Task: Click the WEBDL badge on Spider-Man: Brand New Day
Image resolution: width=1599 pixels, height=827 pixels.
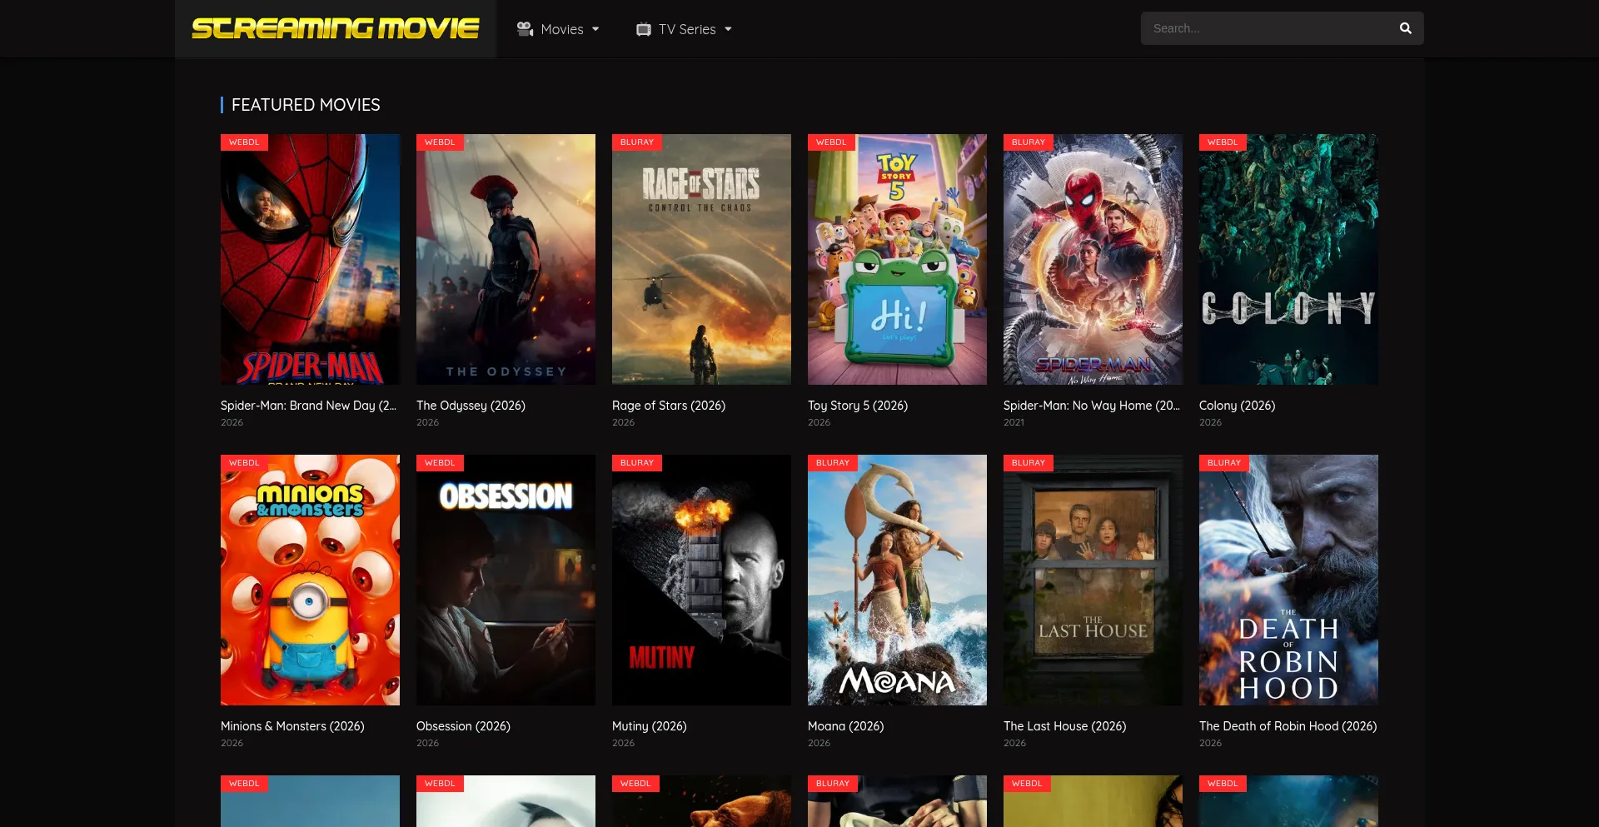Action: [244, 142]
